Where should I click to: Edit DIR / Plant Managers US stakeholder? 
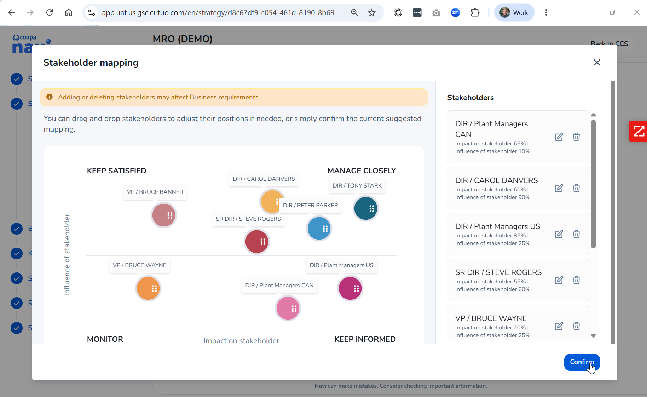559,234
